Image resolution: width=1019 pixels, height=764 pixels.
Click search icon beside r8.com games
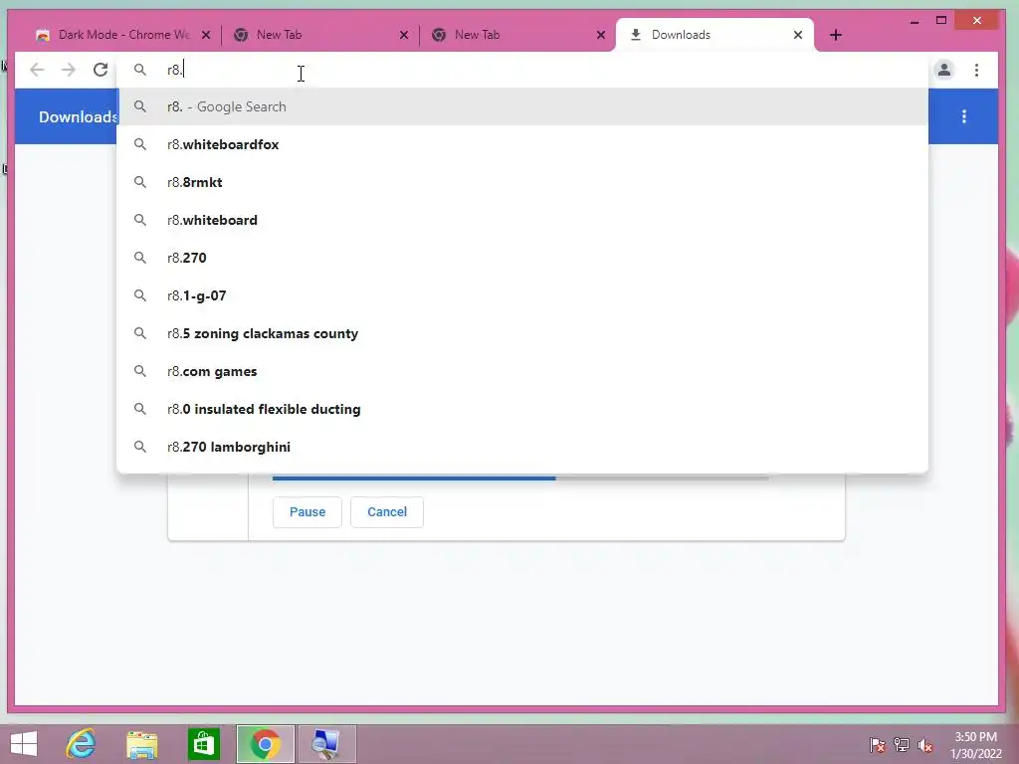[x=139, y=371]
